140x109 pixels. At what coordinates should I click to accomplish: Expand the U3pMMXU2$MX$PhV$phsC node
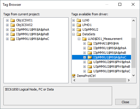point(84,71)
